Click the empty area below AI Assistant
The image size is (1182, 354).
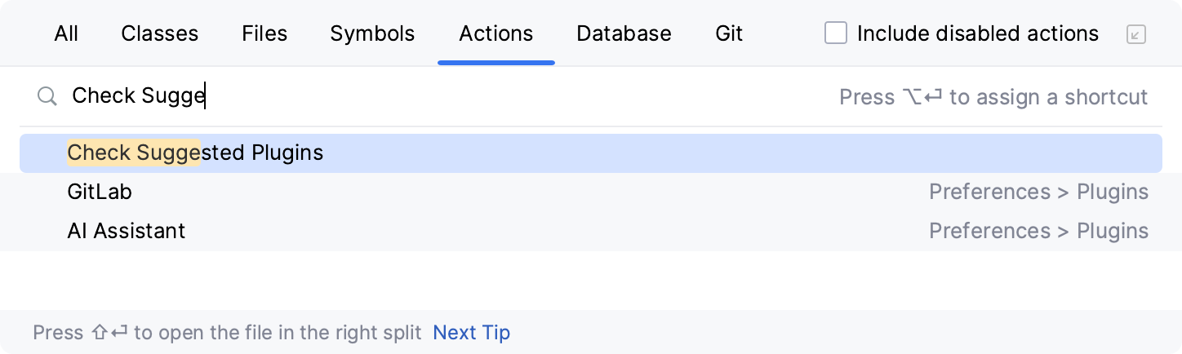(x=571, y=280)
